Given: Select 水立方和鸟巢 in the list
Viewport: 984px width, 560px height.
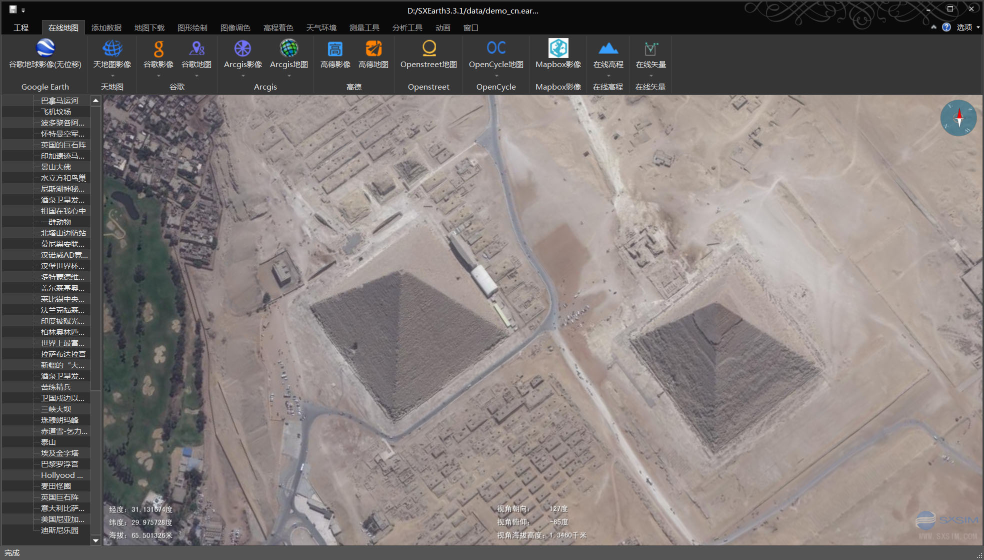Looking at the screenshot, I should 63,178.
